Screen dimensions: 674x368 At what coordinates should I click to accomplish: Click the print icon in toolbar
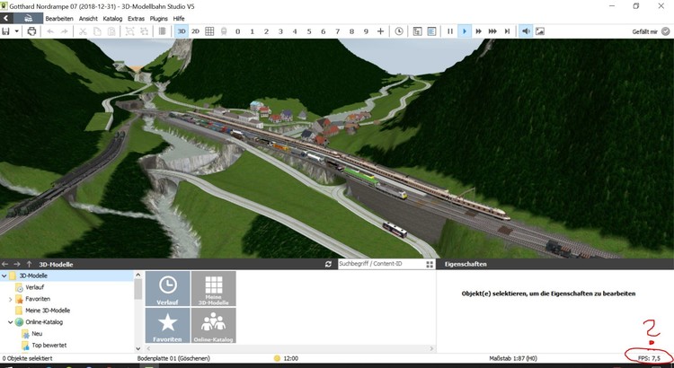pyautogui.click(x=32, y=31)
